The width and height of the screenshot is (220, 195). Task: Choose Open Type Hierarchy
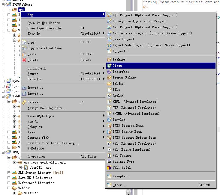tap(63, 28)
